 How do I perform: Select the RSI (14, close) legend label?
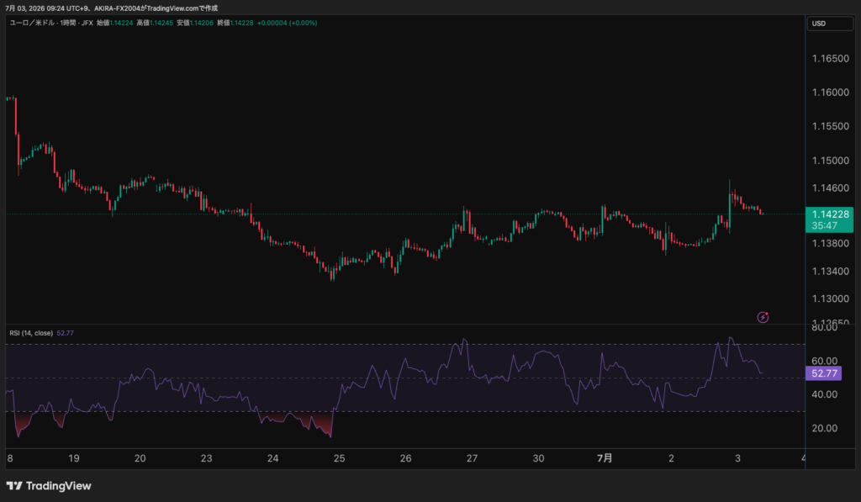tap(31, 333)
